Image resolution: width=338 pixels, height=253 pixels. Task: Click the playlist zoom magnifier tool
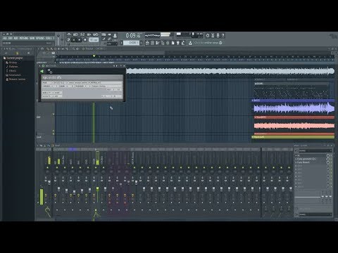click(x=74, y=49)
